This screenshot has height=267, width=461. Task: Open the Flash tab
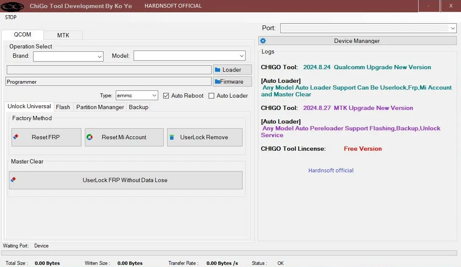(x=63, y=107)
